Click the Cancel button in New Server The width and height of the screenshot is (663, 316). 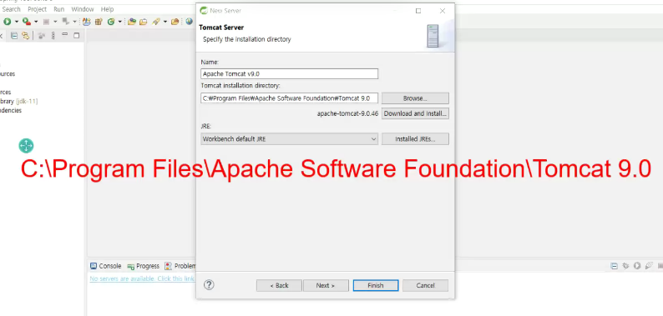pyautogui.click(x=425, y=286)
